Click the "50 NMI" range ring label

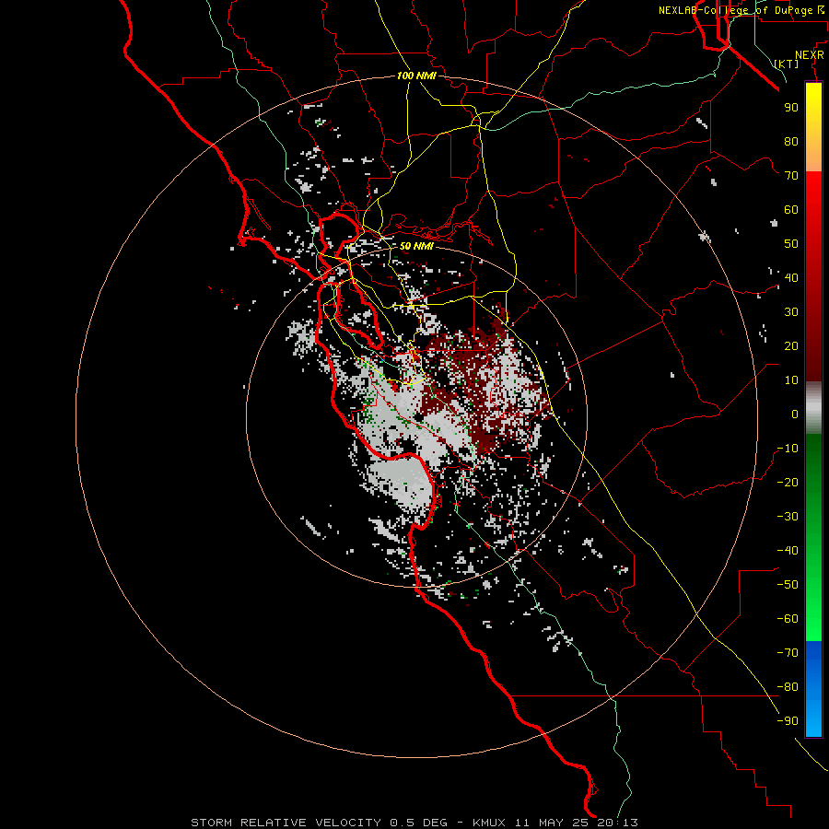tap(416, 246)
